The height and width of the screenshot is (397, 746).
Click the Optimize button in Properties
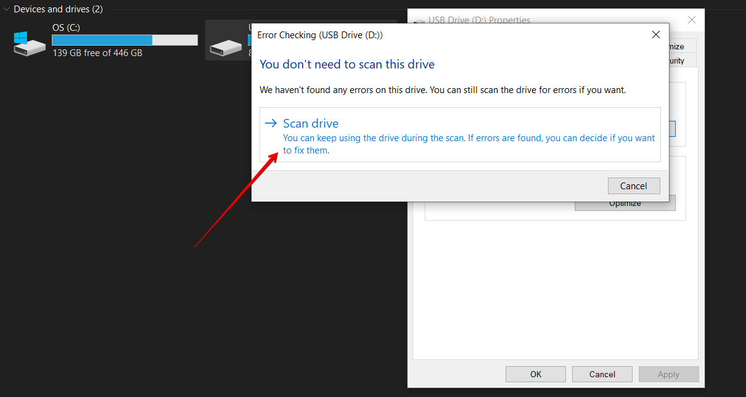[x=625, y=204]
